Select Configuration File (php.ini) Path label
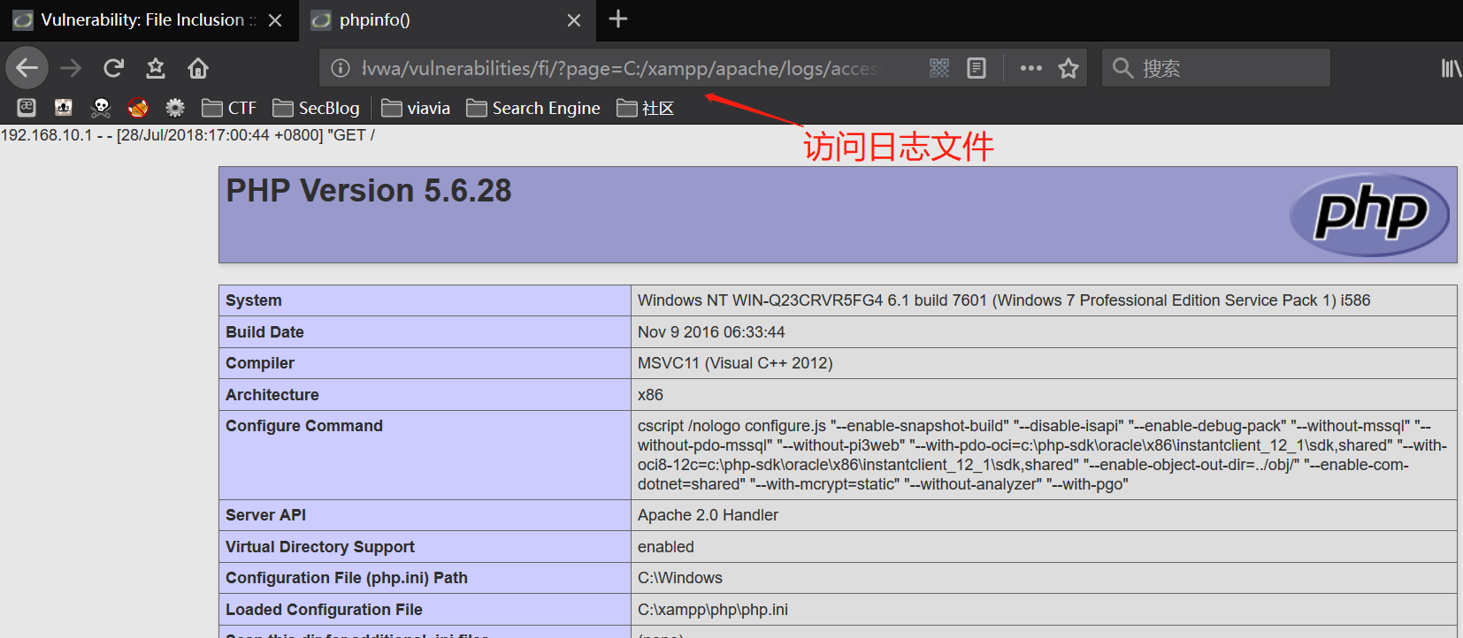The width and height of the screenshot is (1463, 638). pyautogui.click(x=347, y=578)
